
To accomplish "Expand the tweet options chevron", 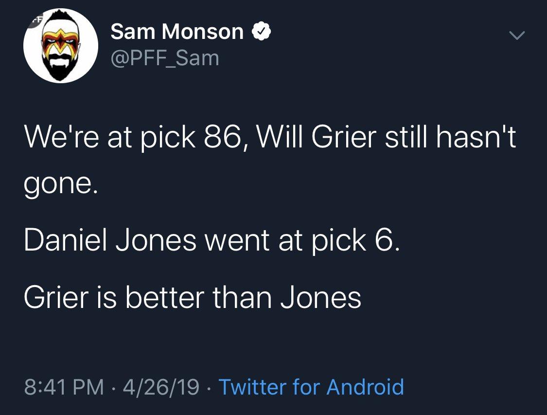I will point(516,35).
